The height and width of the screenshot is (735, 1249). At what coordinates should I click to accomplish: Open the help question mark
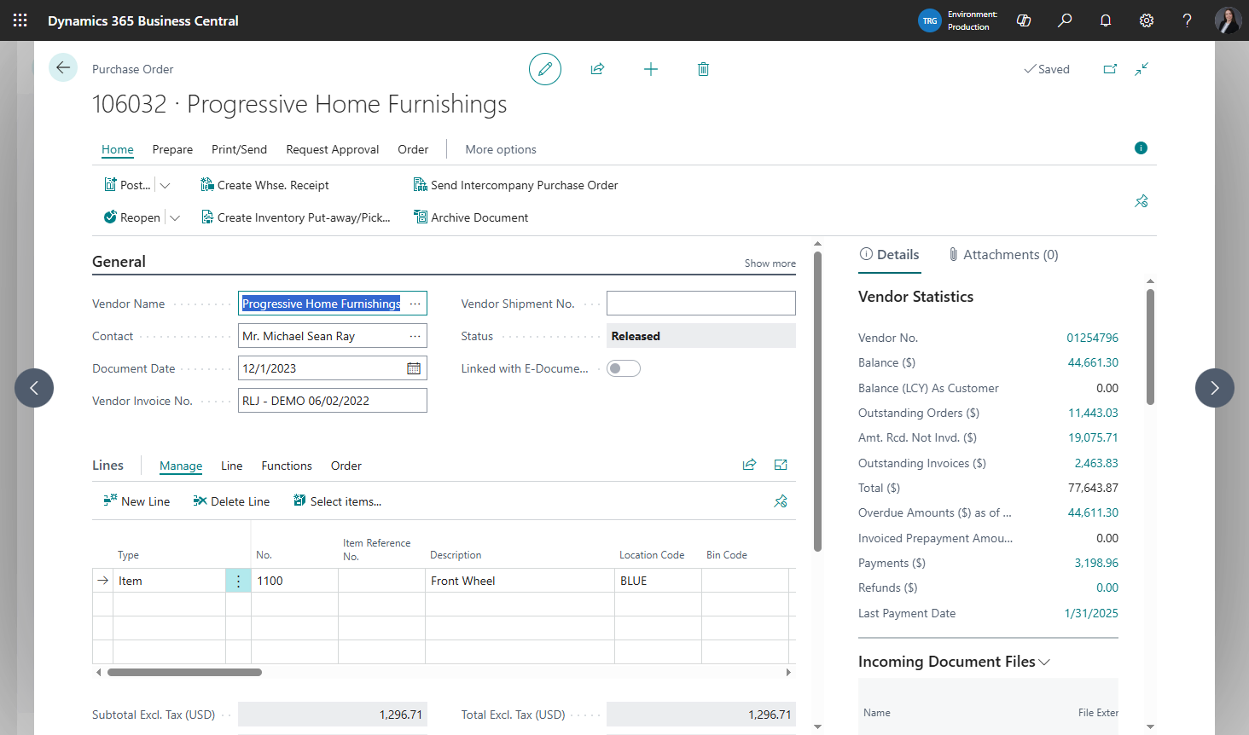(1187, 20)
